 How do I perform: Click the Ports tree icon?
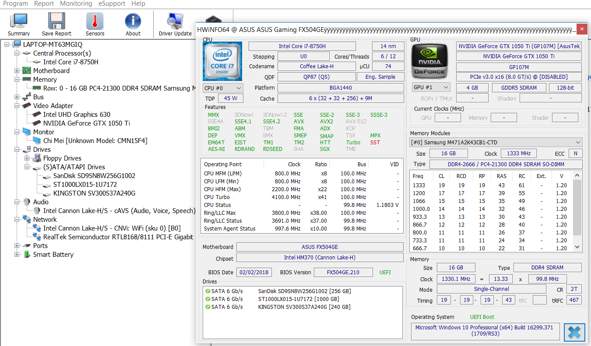[27, 245]
